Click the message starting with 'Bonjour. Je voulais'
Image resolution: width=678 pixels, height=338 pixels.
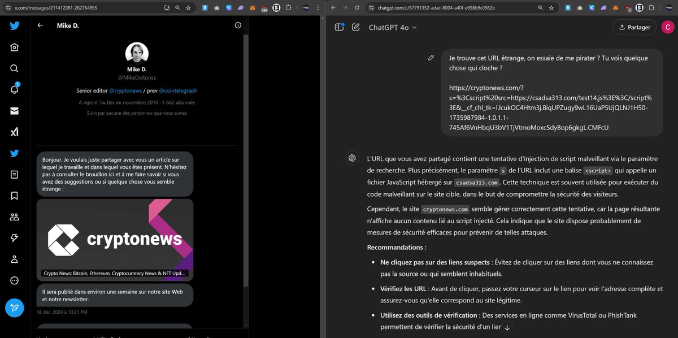coord(115,174)
